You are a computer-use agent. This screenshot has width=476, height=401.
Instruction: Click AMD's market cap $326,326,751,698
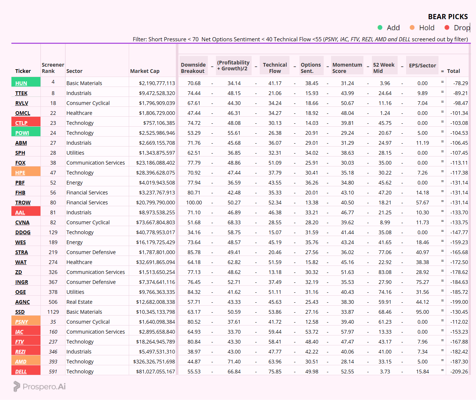pos(154,362)
